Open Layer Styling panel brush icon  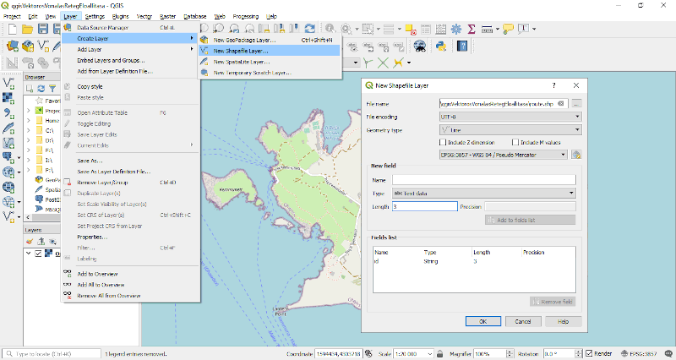click(30, 242)
